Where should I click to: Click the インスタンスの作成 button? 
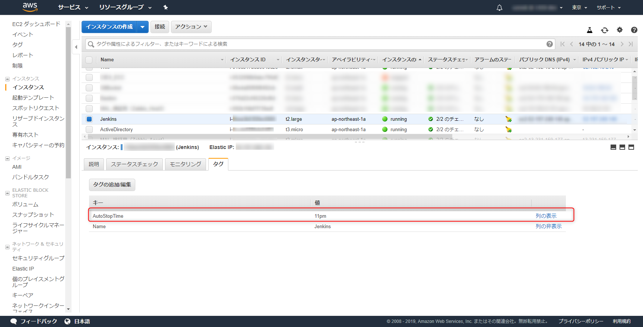click(x=110, y=27)
